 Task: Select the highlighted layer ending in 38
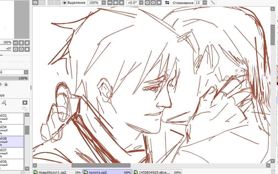[12, 142]
